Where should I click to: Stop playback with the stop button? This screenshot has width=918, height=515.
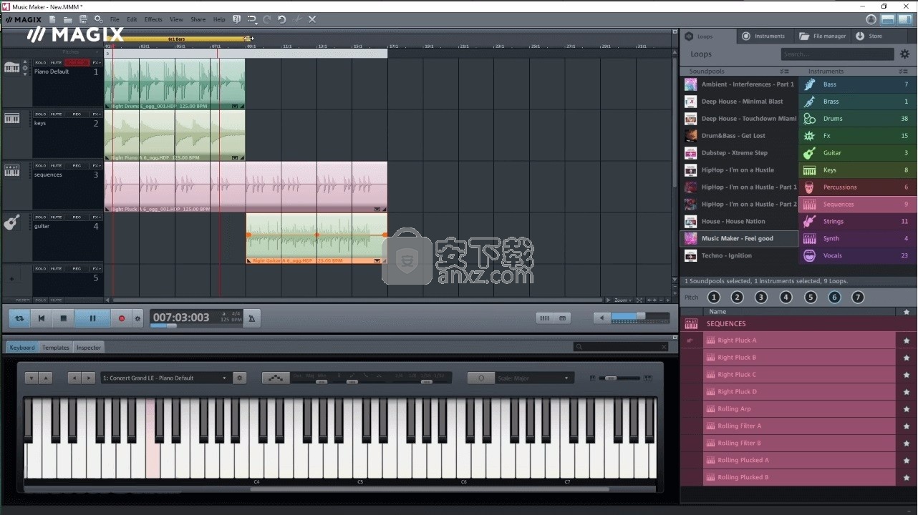pos(63,318)
